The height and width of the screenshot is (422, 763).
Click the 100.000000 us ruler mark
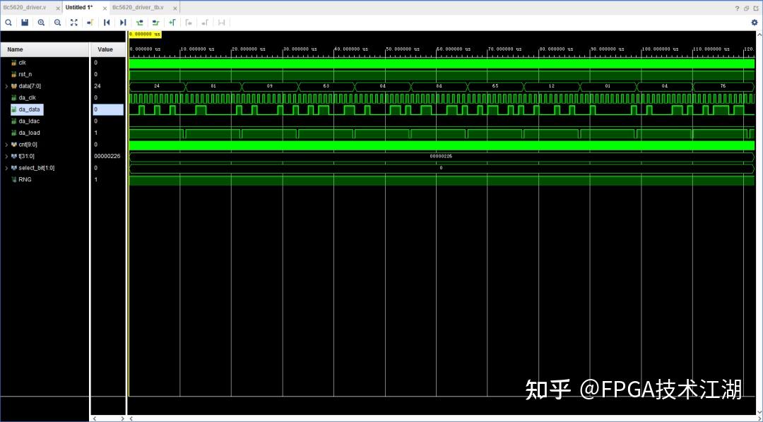point(660,49)
